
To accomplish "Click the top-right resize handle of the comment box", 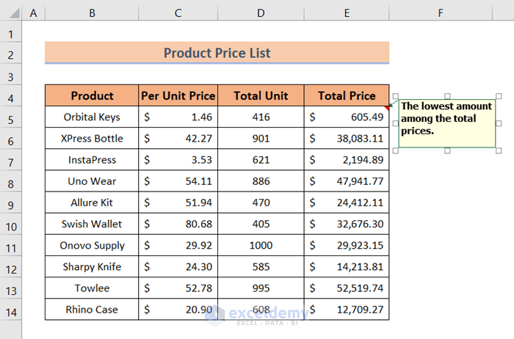I will (x=499, y=96).
